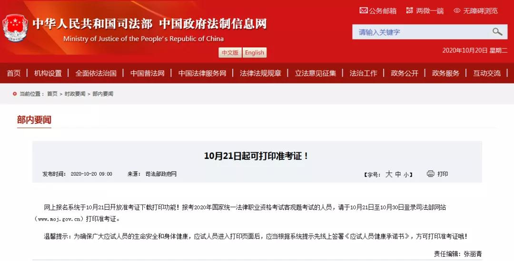The image size is (514, 261).
Task: Set font size to 小
Action: coord(406,175)
